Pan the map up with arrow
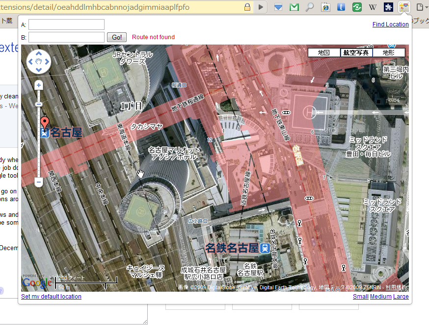Screen dimensions: 429x325 (x=39, y=53)
